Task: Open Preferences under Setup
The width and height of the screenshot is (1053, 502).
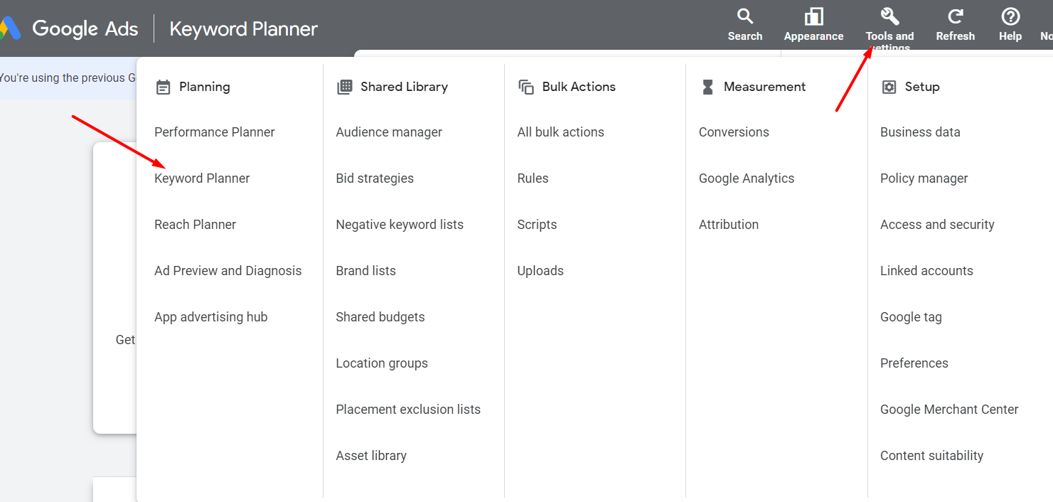Action: tap(914, 363)
